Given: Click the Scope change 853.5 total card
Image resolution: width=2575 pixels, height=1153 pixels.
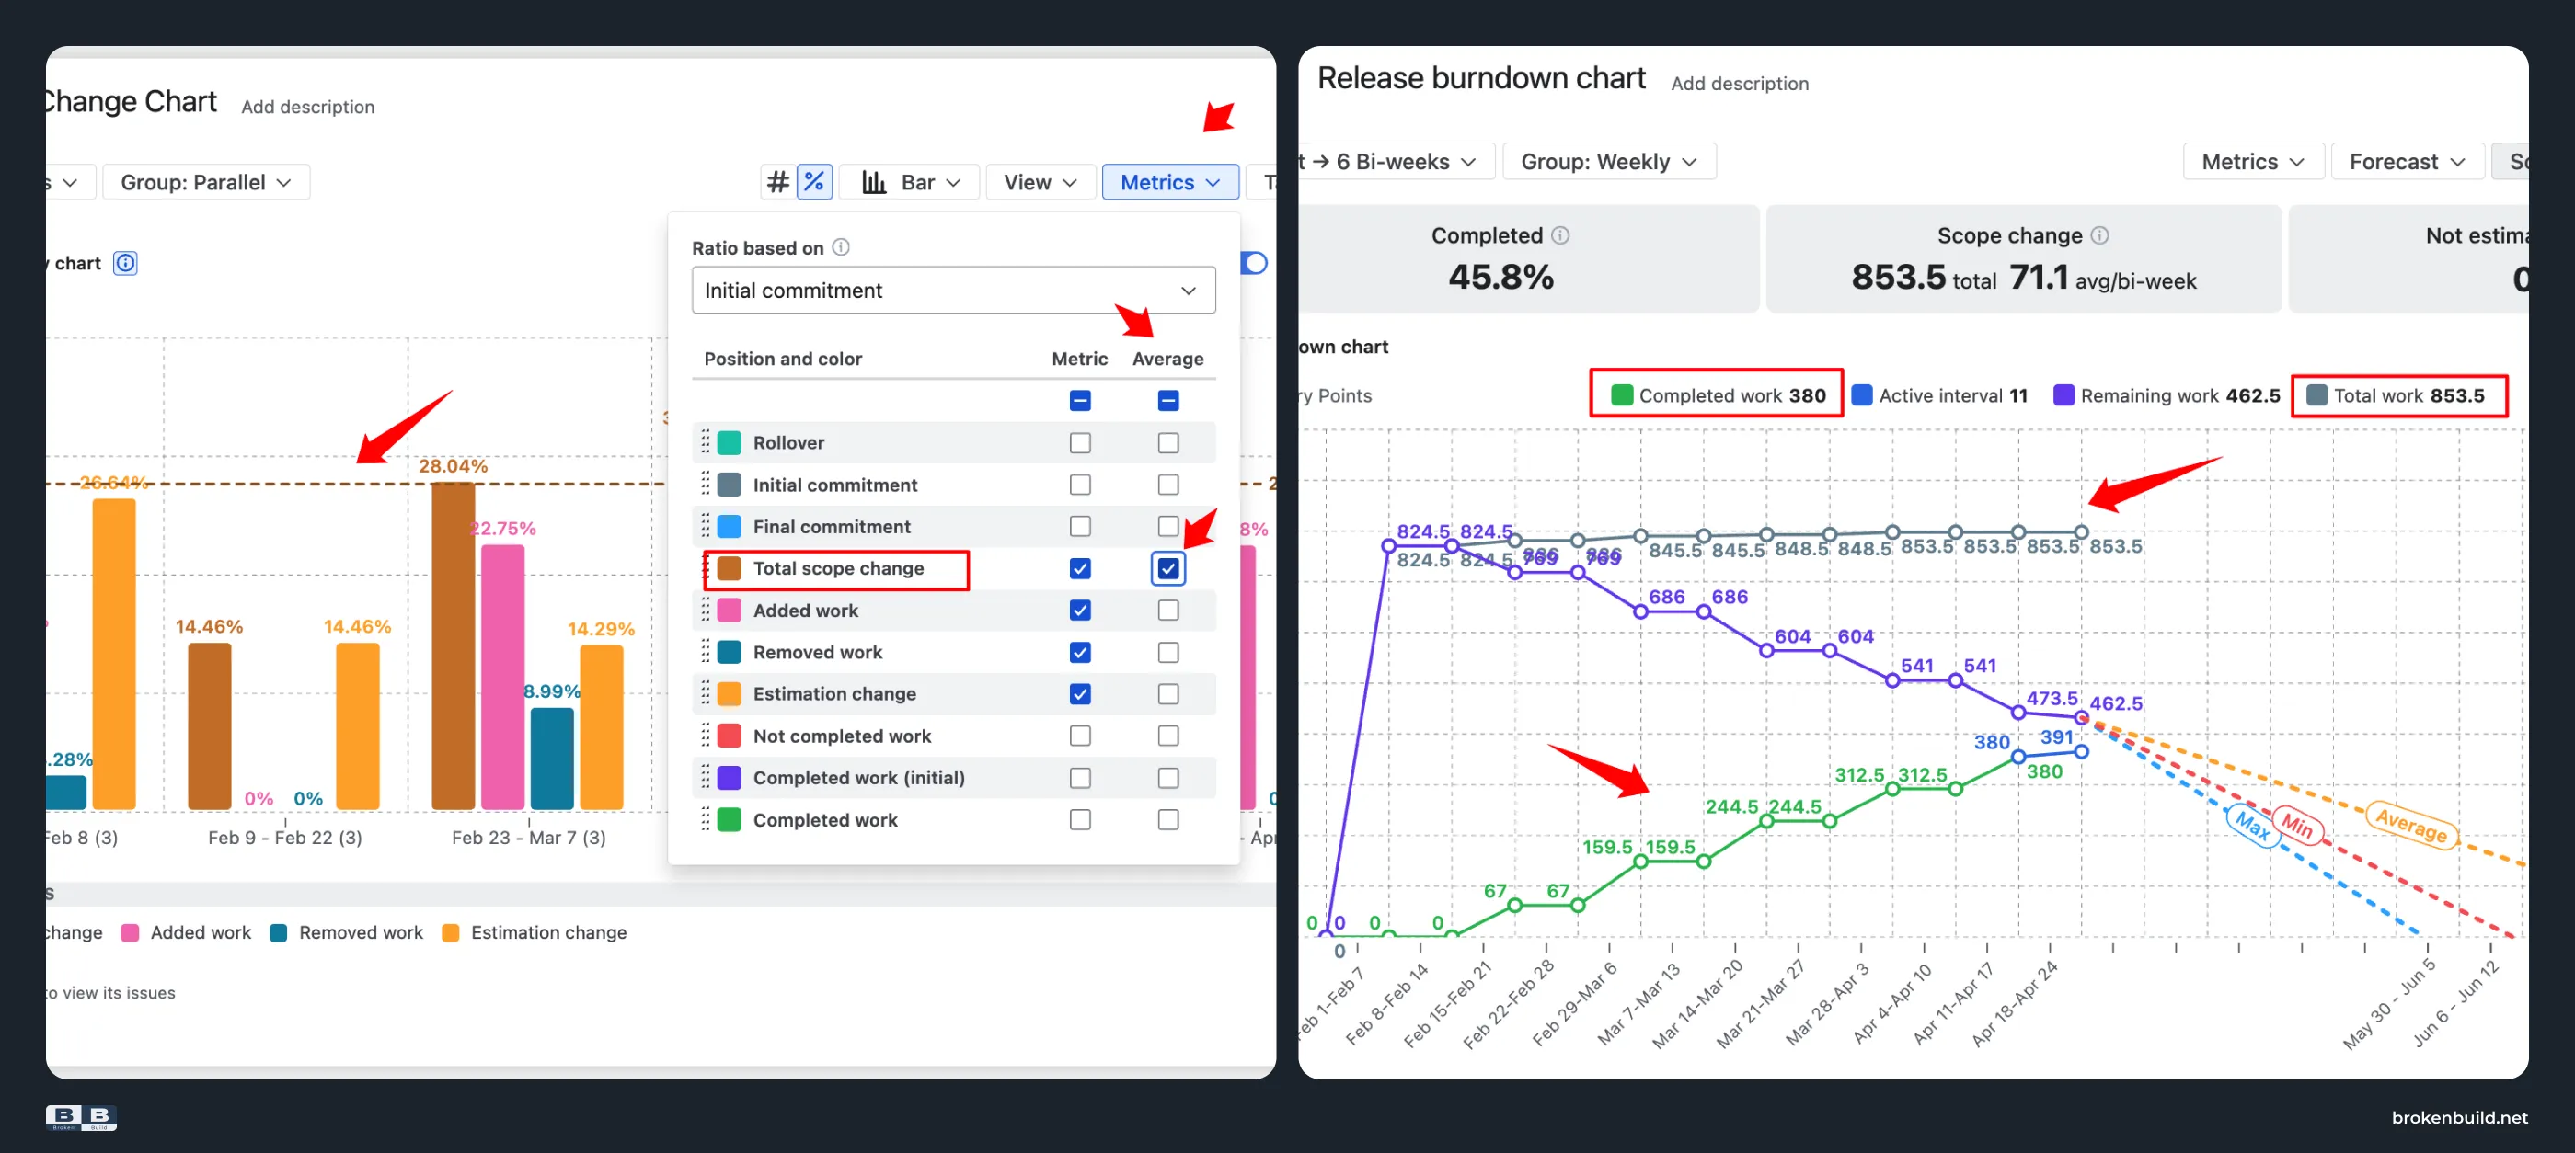Looking at the screenshot, I should click(2023, 258).
